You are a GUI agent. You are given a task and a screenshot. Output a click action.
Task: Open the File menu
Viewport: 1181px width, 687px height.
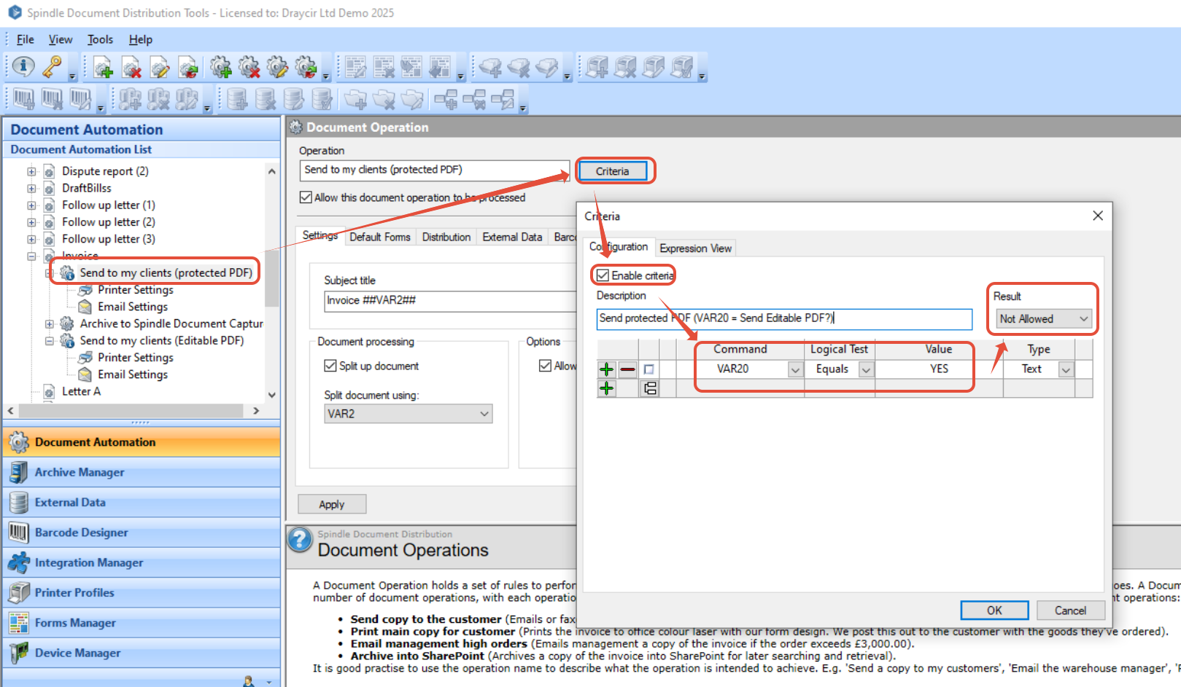point(26,39)
